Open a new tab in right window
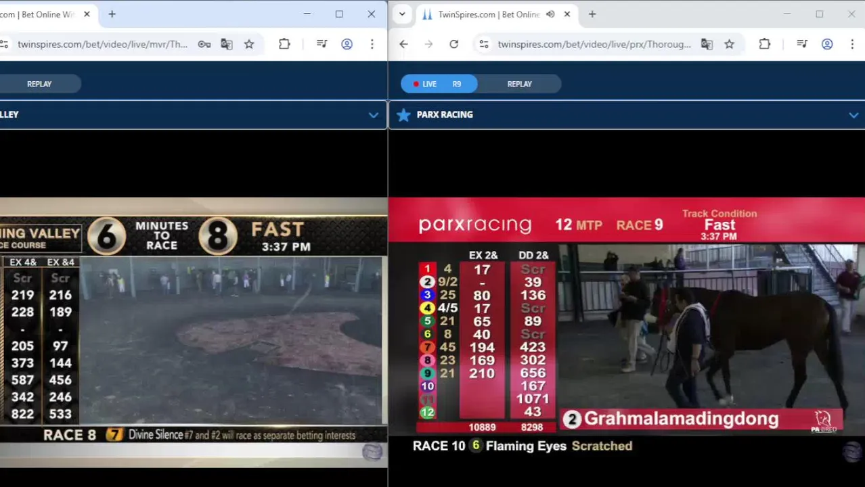Viewport: 865px width, 487px height. [x=592, y=14]
